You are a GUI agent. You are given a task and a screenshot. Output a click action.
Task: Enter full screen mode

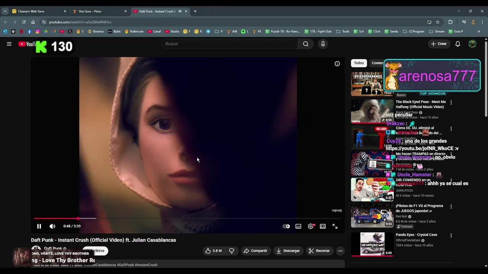(x=335, y=226)
